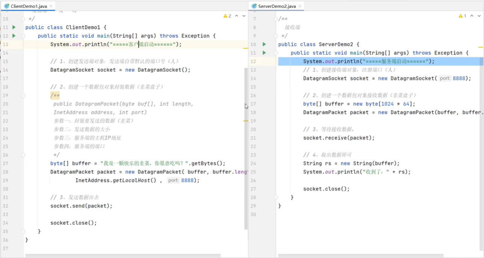484x258 pixels.
Task: Collapse the Javadoc comment at line 7 in ServerDemo2
Action: [x=276, y=19]
